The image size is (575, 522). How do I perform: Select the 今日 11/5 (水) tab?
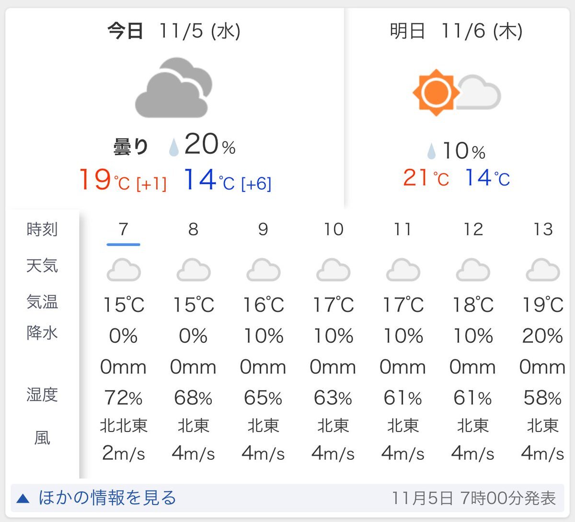tap(174, 32)
